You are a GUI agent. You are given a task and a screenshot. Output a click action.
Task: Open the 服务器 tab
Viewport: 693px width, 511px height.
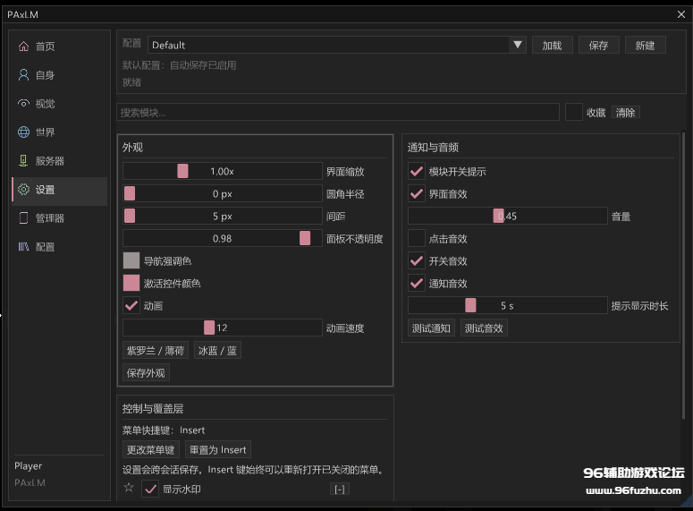pyautogui.click(x=60, y=160)
